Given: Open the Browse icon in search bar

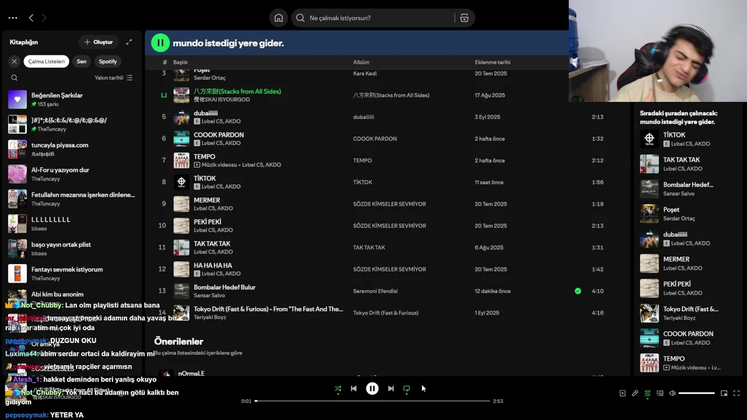Looking at the screenshot, I should coord(465,18).
